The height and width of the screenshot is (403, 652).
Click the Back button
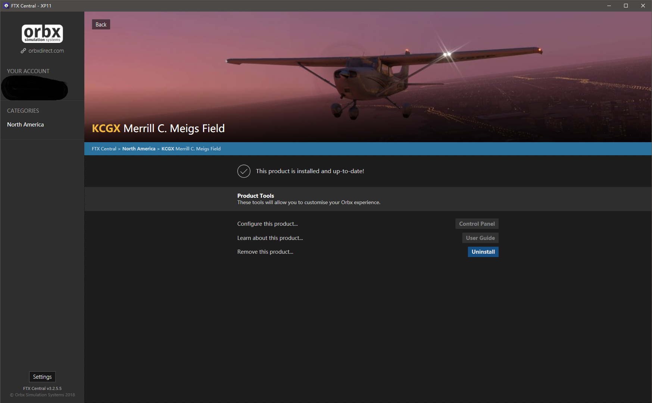point(101,25)
